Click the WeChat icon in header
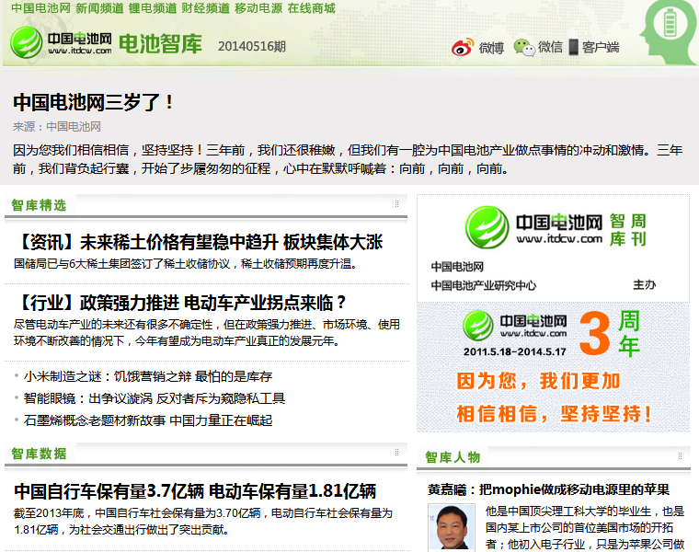The height and width of the screenshot is (552, 699). (x=523, y=47)
